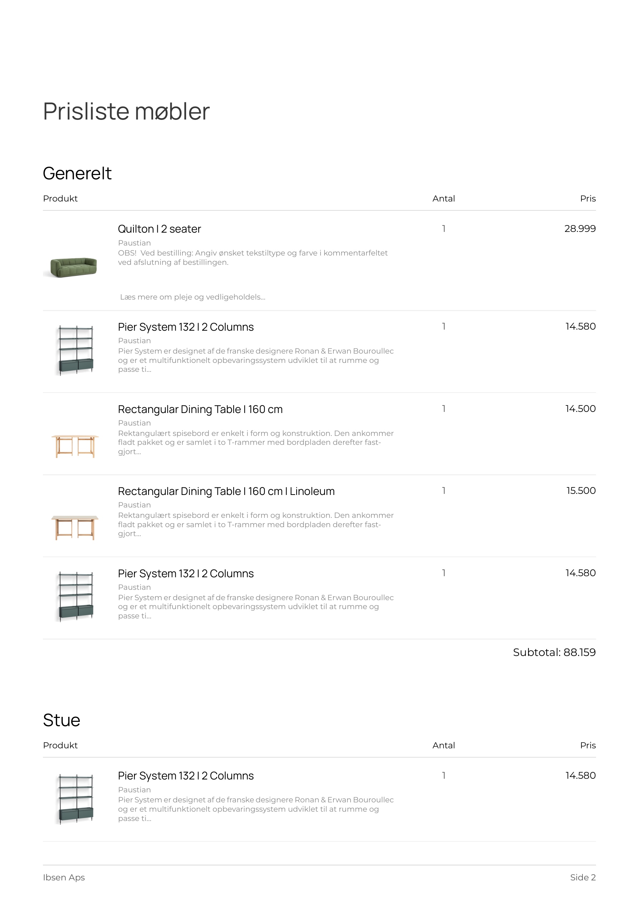
Task: Open the Pier System title in the Stue section
Action: click(x=185, y=776)
